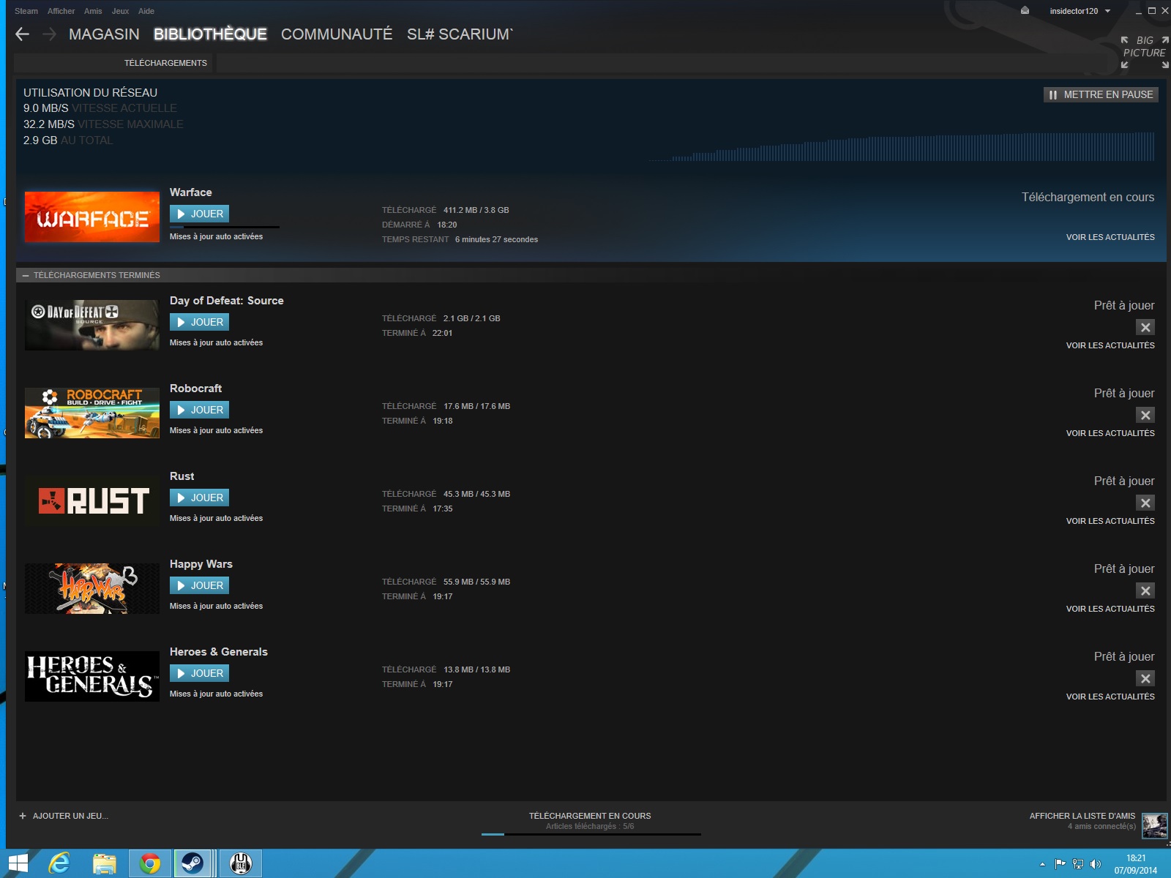Play Robocraft with the Jouer button
Screen dimensions: 1171x878
click(x=200, y=410)
